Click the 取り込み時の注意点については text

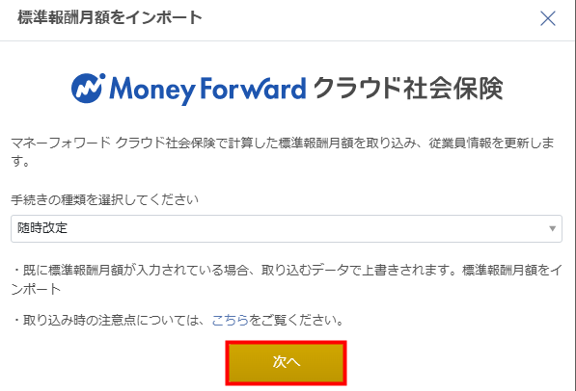coord(114,320)
